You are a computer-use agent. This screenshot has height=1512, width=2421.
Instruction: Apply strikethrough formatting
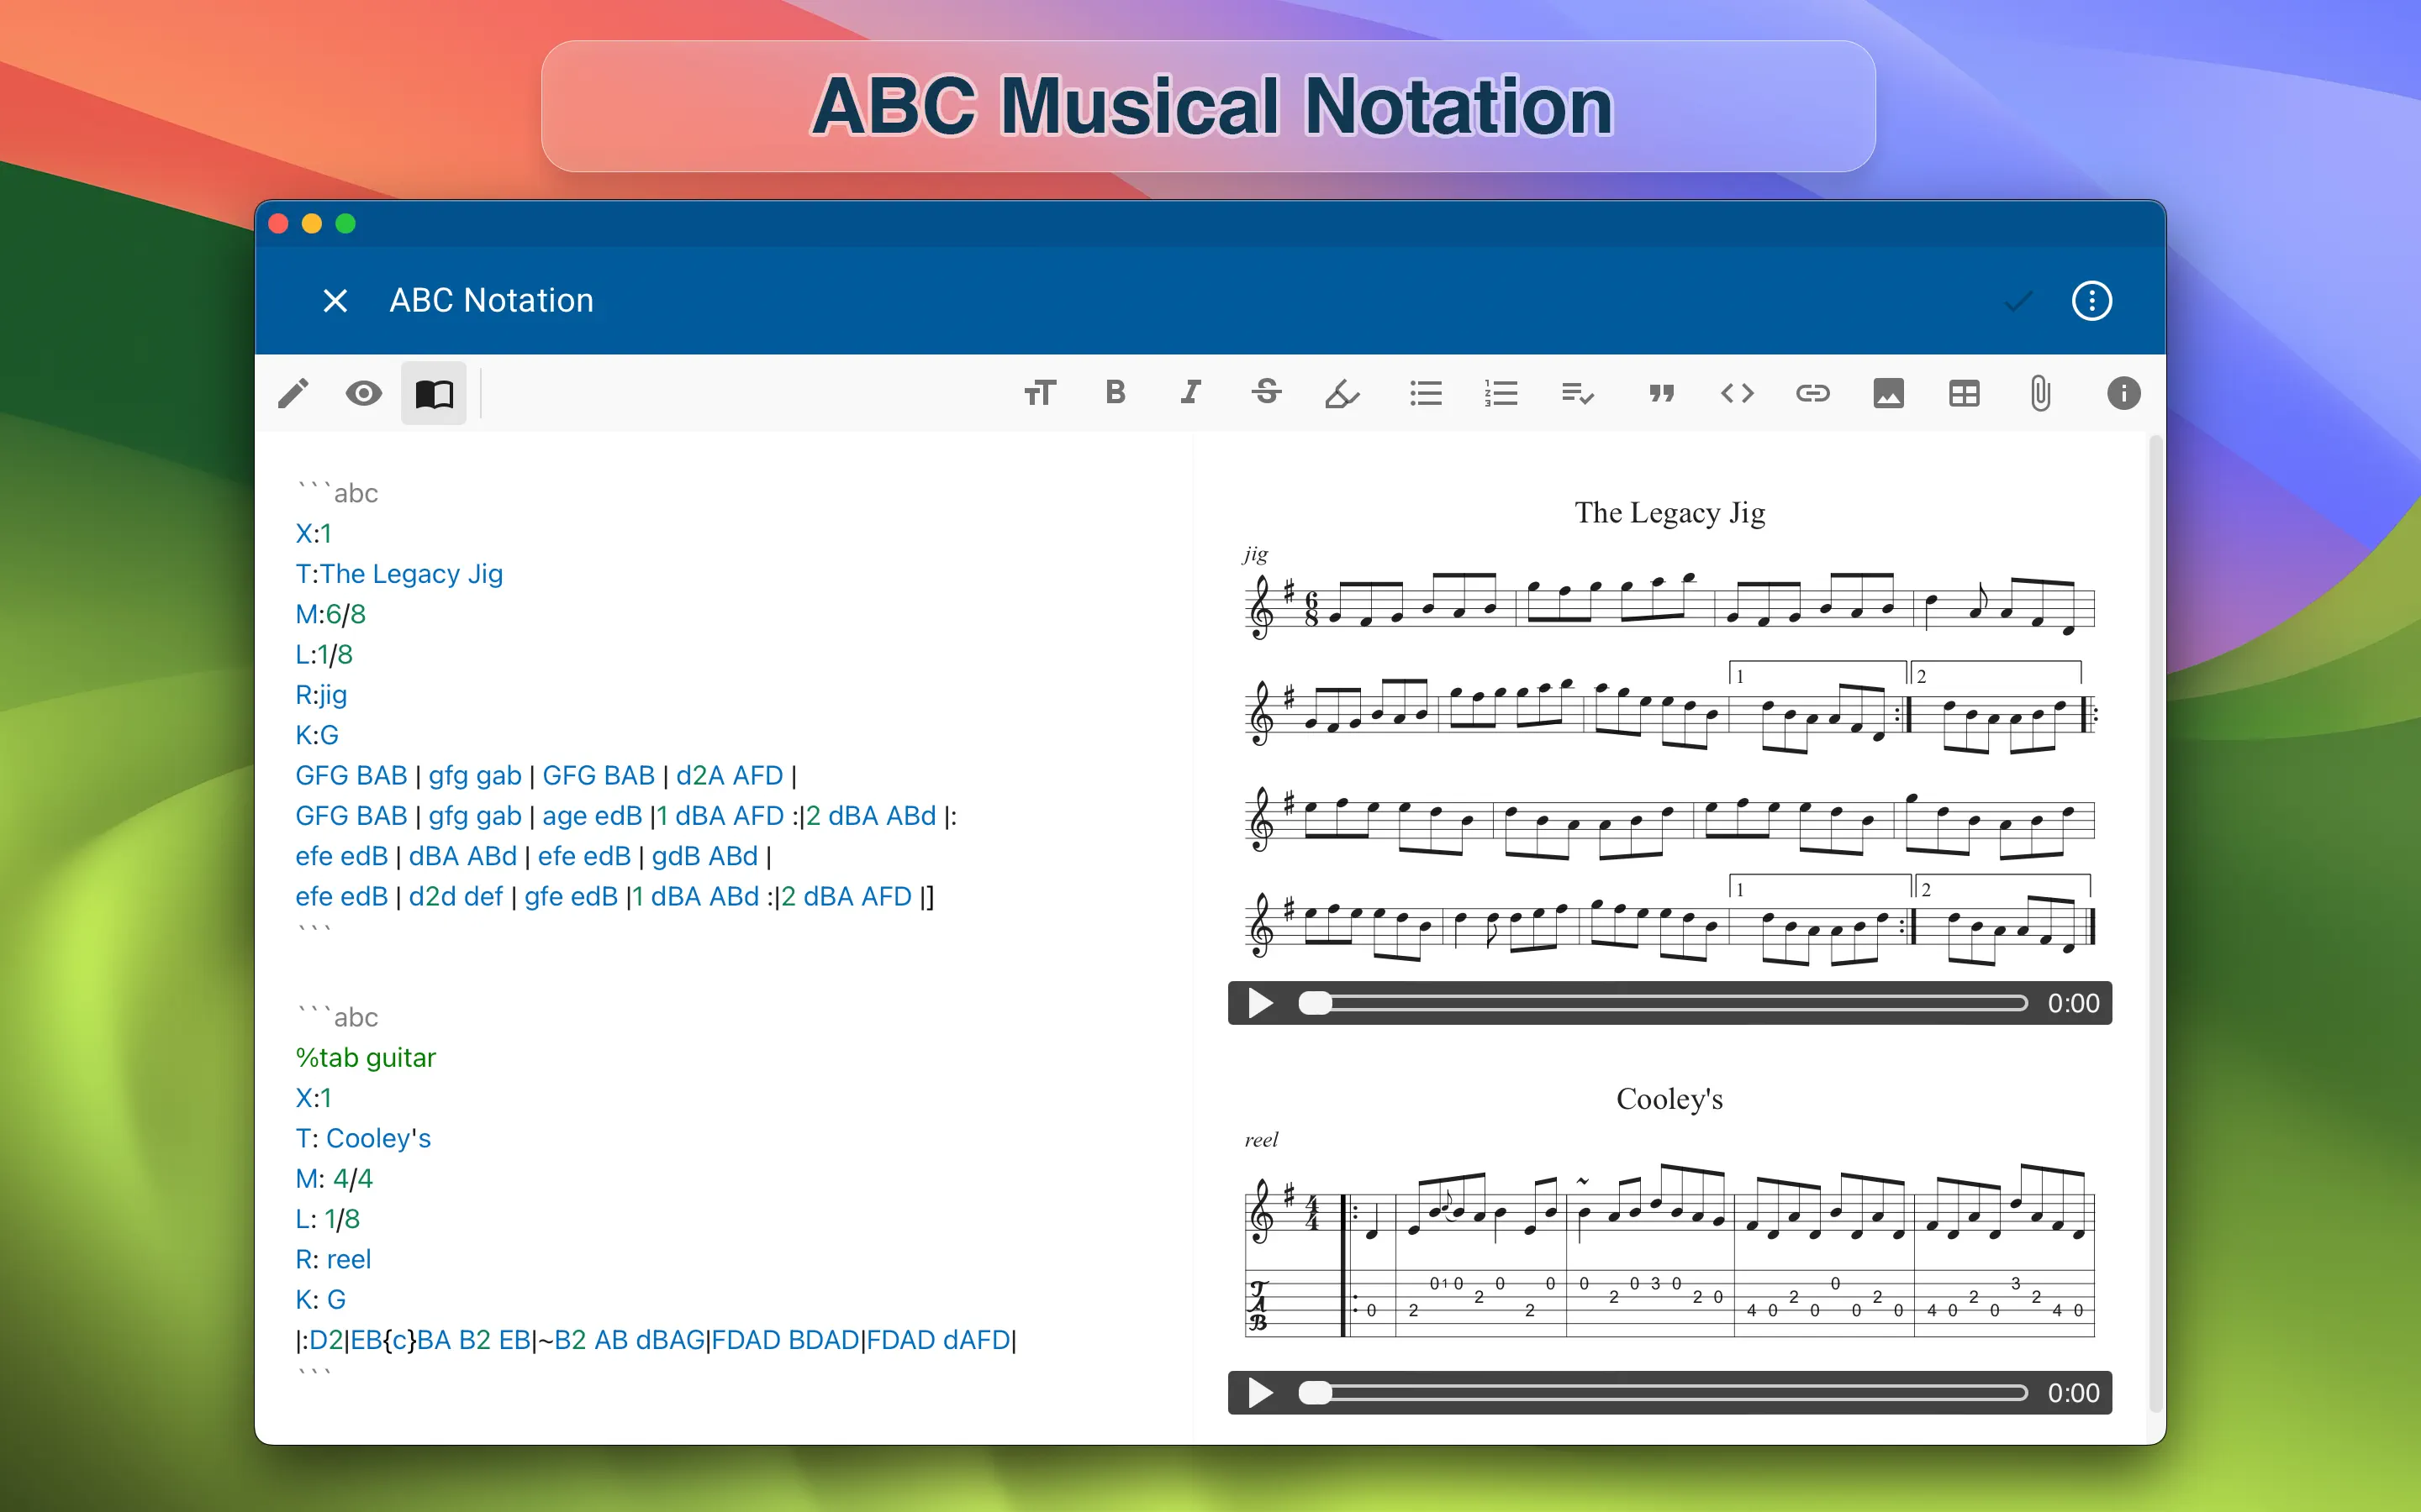coord(1267,393)
